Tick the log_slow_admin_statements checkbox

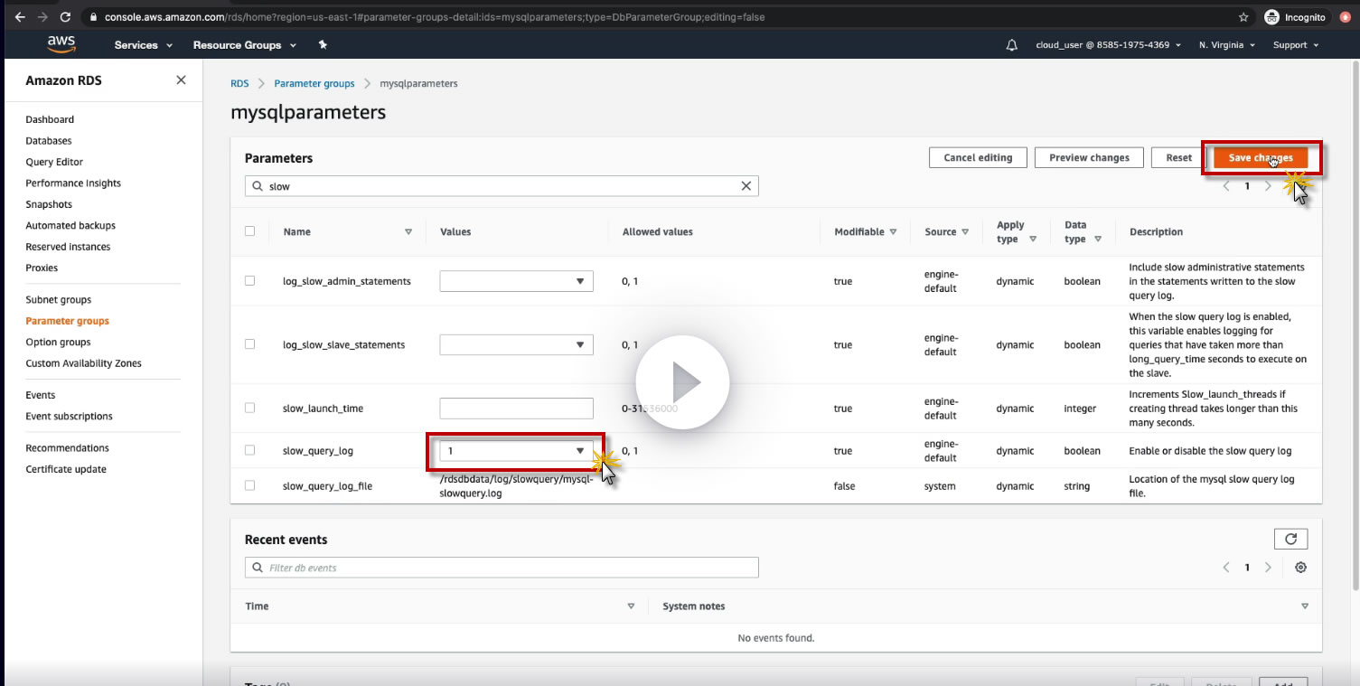(x=250, y=281)
